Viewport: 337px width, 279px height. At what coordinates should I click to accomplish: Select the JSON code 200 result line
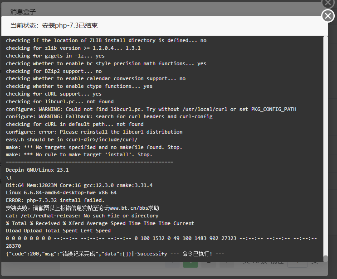click(115, 254)
